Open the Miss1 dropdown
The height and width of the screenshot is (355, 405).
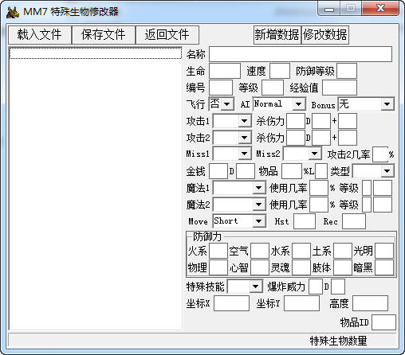[x=244, y=154]
